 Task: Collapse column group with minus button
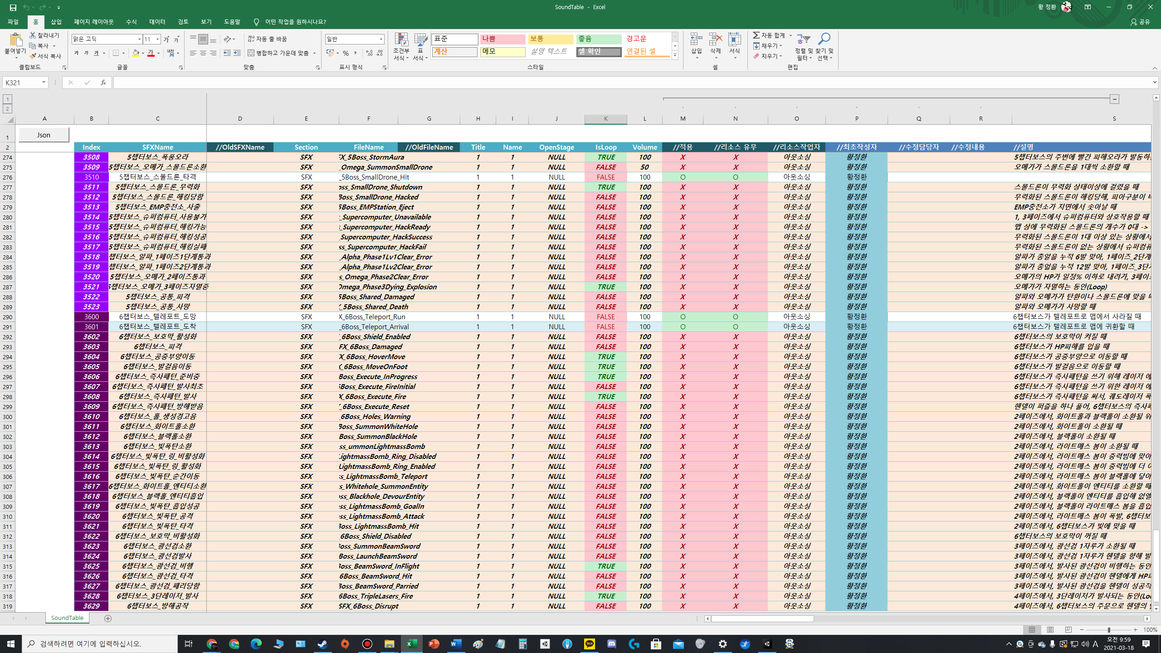click(x=1114, y=99)
